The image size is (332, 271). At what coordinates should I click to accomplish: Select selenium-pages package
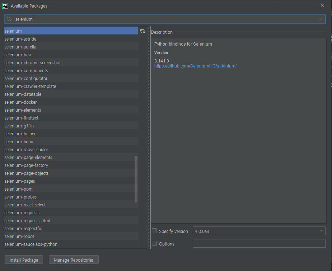point(71,181)
